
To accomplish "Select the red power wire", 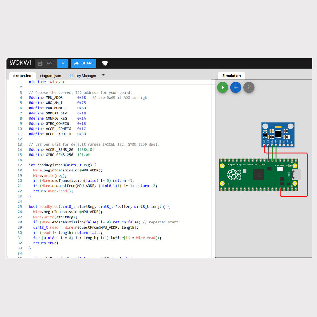I will [307, 178].
